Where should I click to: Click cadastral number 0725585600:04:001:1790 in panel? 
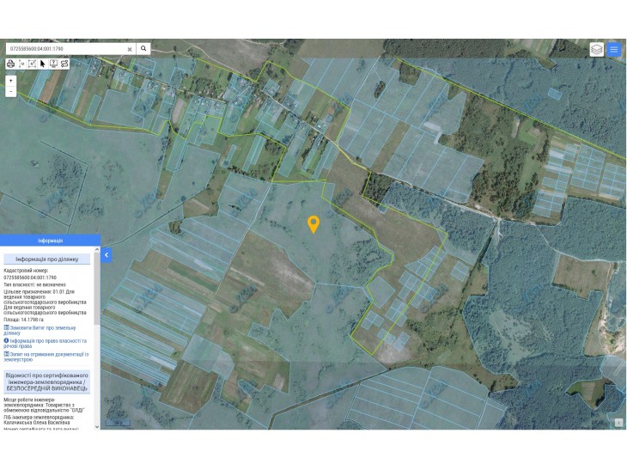pyautogui.click(x=30, y=278)
